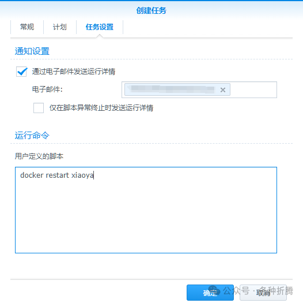Focus the empty area of the email field
Viewport: 303px width, 303px height.
coord(253,90)
